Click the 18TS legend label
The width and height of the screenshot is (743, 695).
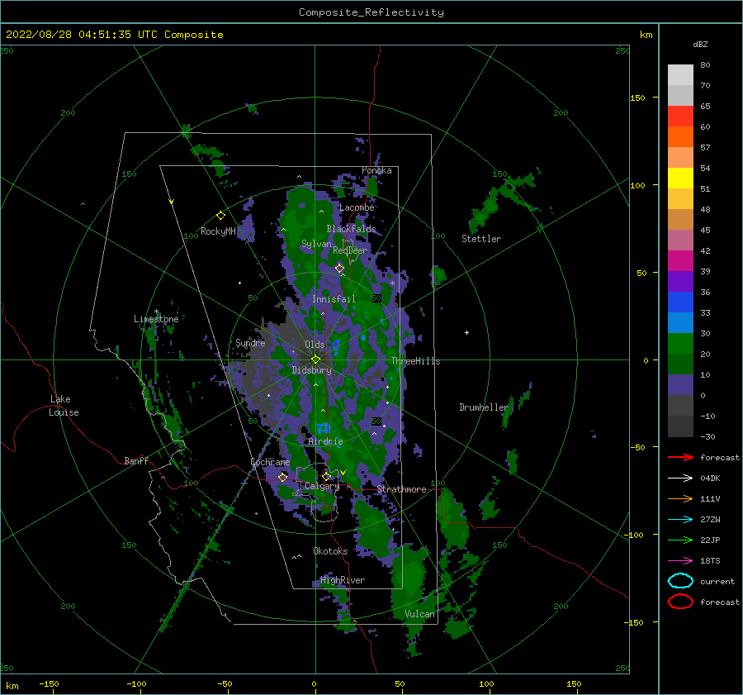(x=710, y=561)
